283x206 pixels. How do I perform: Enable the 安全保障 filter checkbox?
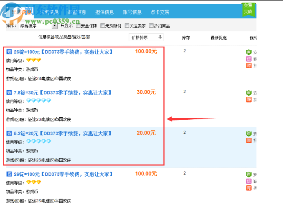click(x=78, y=26)
